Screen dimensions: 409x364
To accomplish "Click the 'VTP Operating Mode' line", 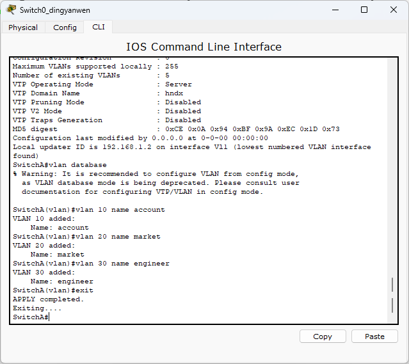I will tap(102, 84).
